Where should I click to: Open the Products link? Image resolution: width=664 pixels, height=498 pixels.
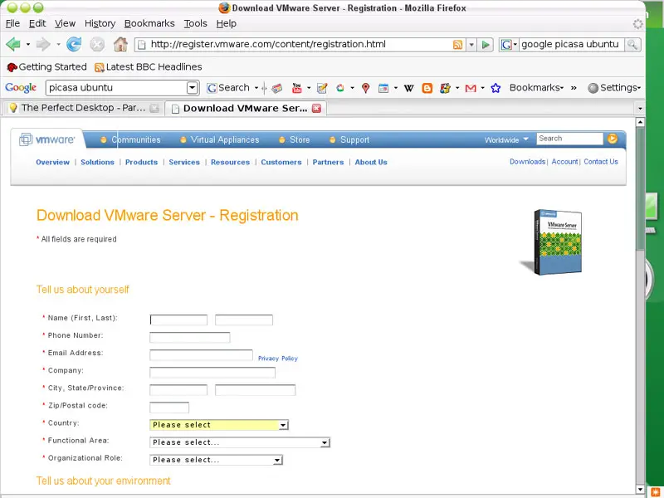(141, 162)
